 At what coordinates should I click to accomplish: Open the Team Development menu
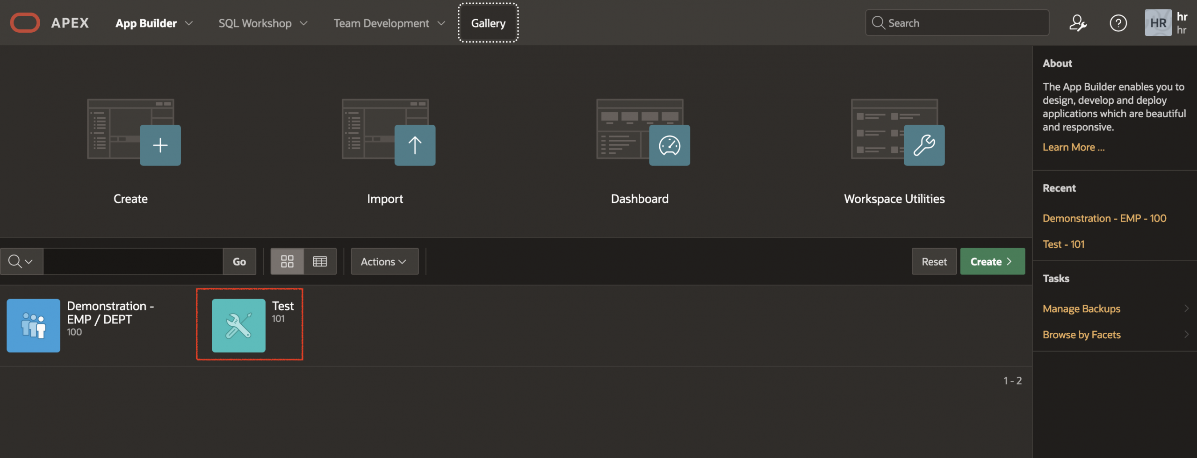point(389,23)
